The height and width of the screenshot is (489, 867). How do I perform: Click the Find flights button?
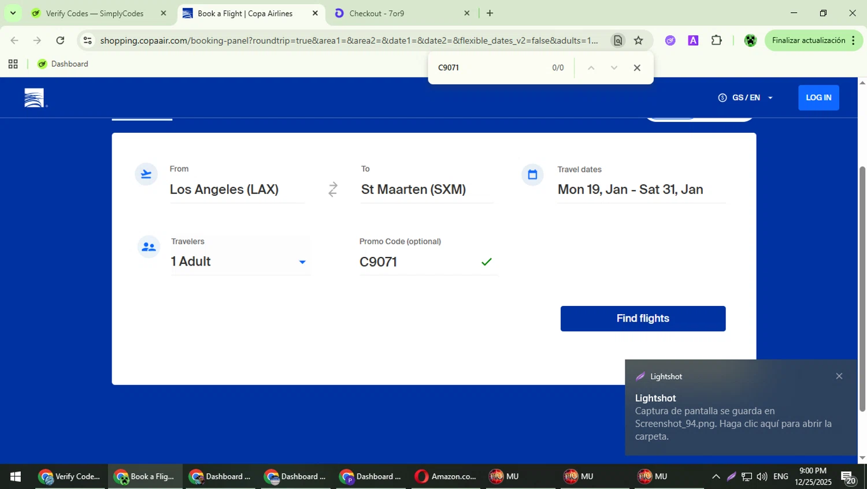tap(643, 319)
